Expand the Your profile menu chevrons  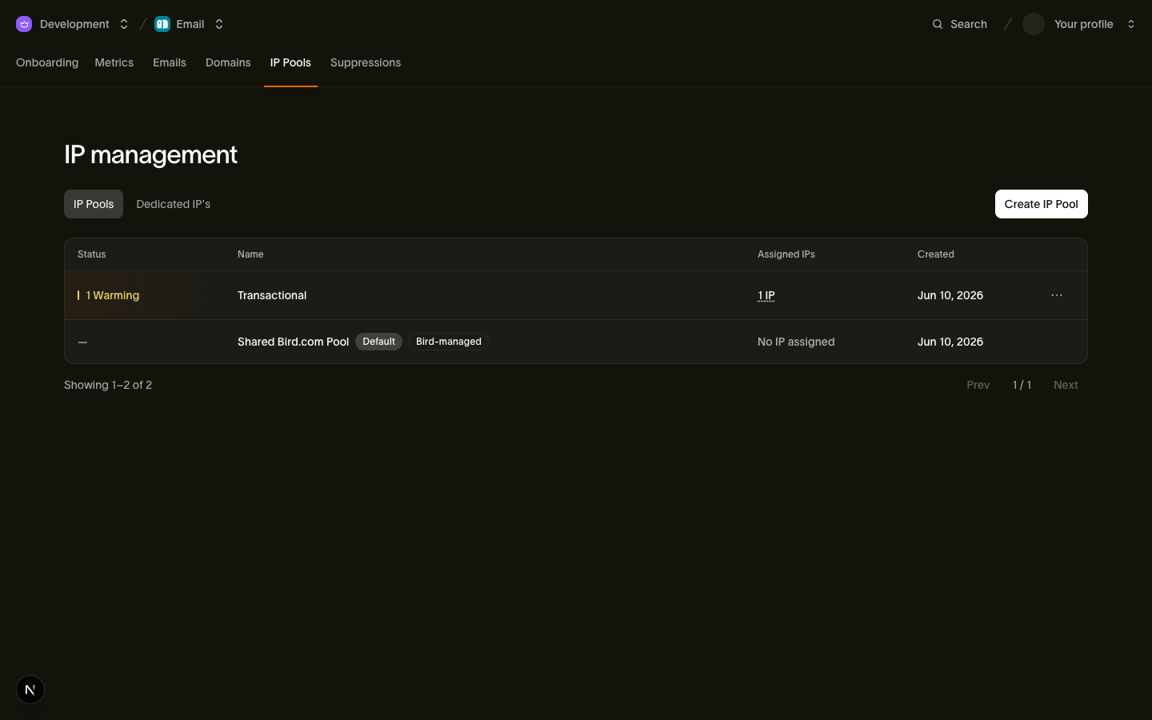click(1131, 24)
